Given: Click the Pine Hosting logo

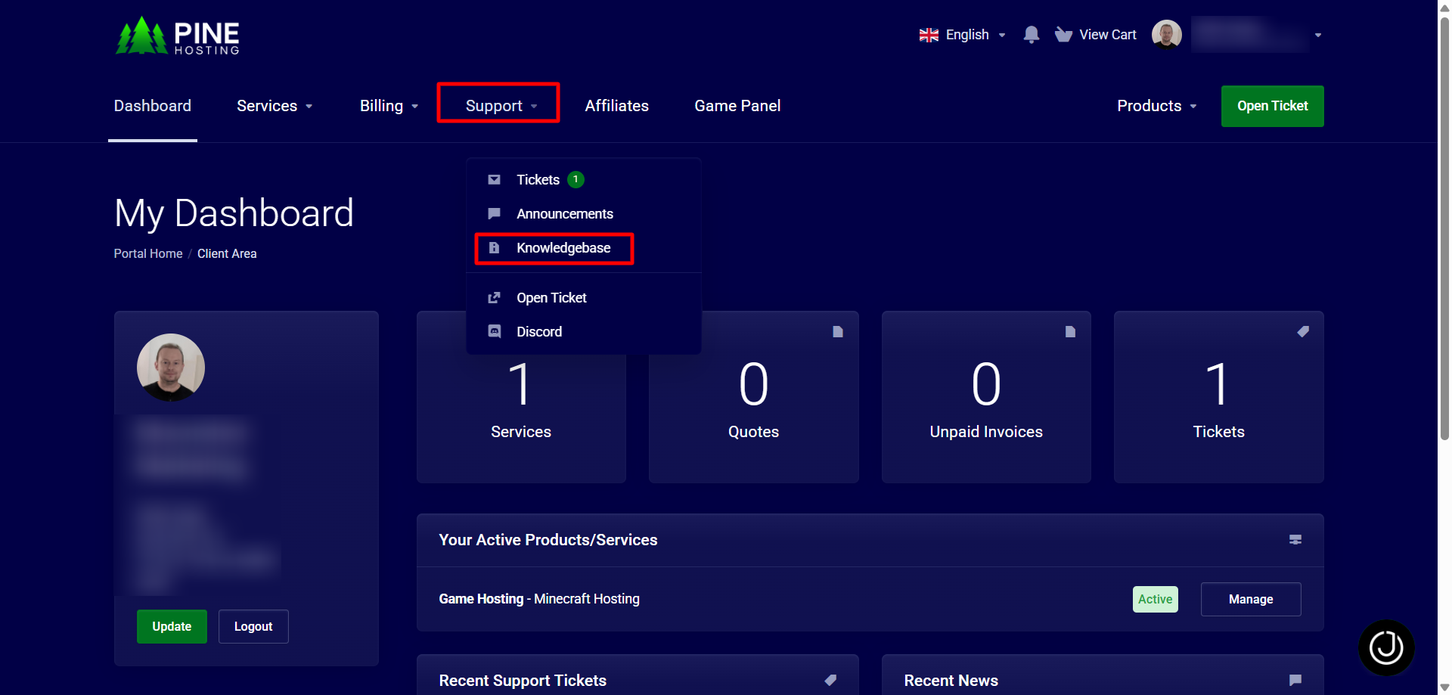Looking at the screenshot, I should pyautogui.click(x=178, y=36).
